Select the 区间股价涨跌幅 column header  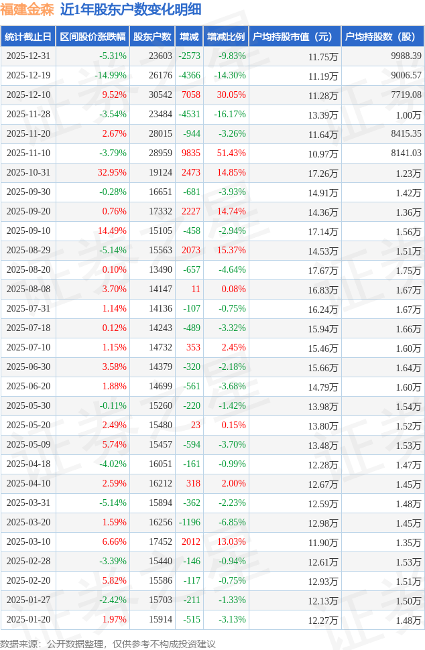coord(92,37)
